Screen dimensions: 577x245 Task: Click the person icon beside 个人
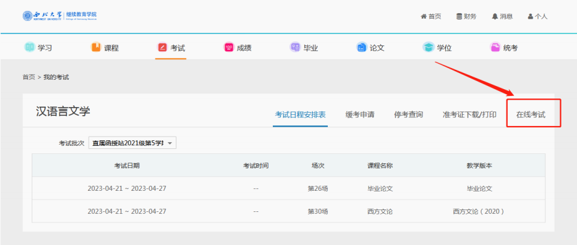[530, 17]
